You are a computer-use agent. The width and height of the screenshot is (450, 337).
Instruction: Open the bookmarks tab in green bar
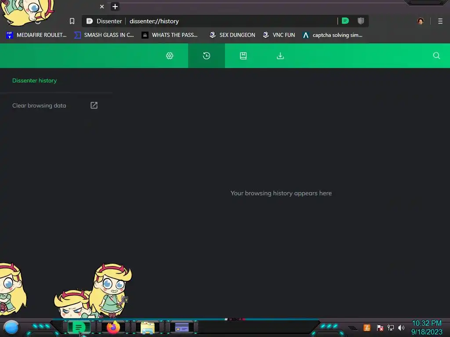243,56
